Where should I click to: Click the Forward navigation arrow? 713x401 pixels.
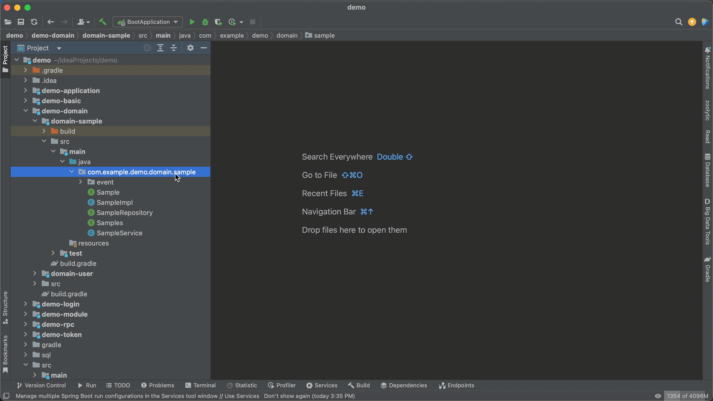point(64,22)
